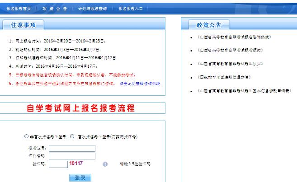Viewport: 297px width, 182px height.
Task: Click the 打印考试准考证时间 notice line
Action: click(63, 58)
